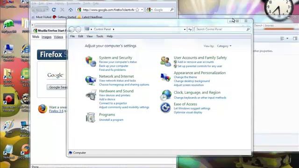This screenshot has width=299, height=168.
Task: Click the Firefox logo on start page
Action: pyautogui.click(x=43, y=109)
